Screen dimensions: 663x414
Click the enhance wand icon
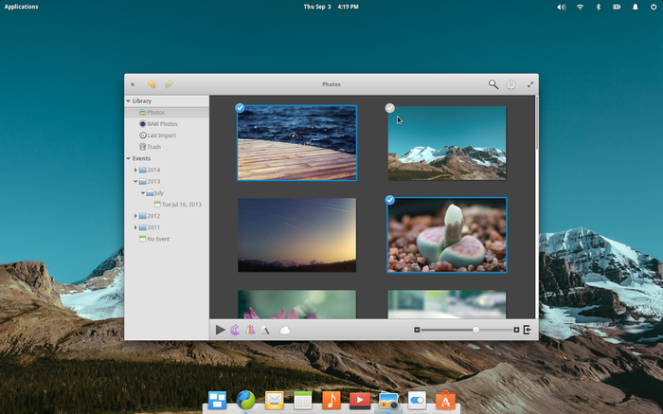[267, 330]
